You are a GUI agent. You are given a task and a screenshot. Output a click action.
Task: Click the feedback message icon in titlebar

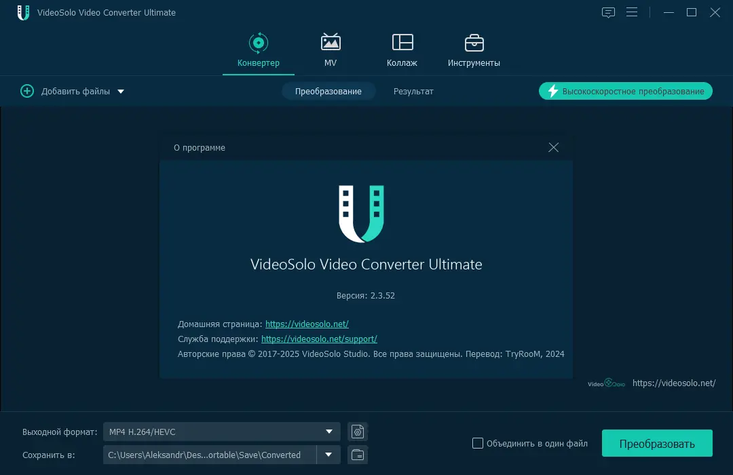[608, 12]
